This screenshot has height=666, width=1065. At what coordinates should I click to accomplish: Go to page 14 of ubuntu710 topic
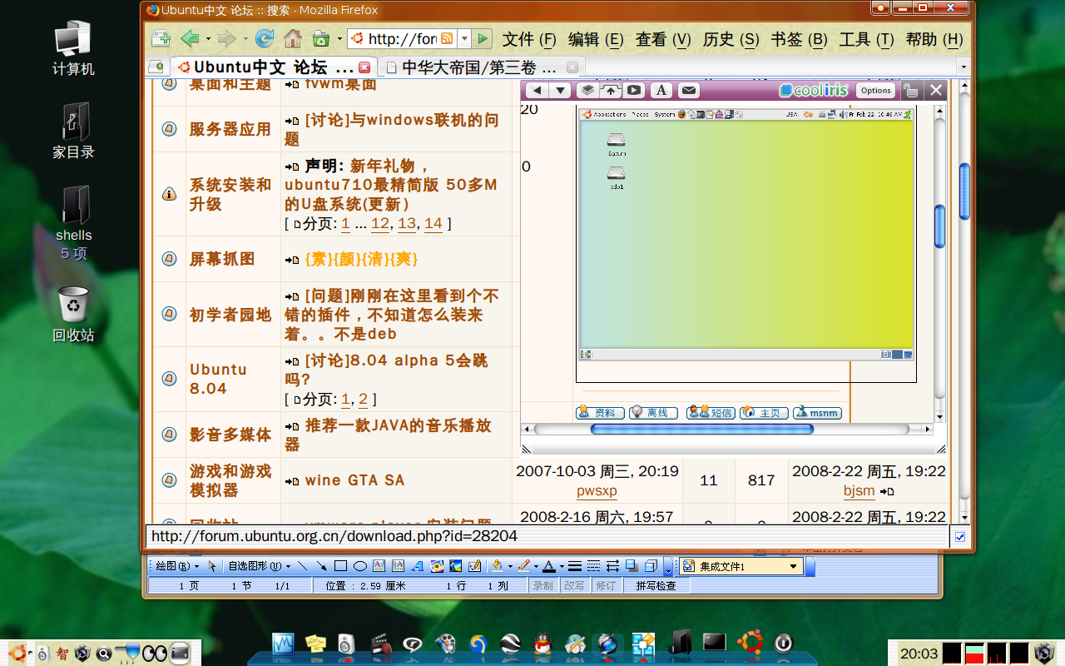click(x=433, y=223)
